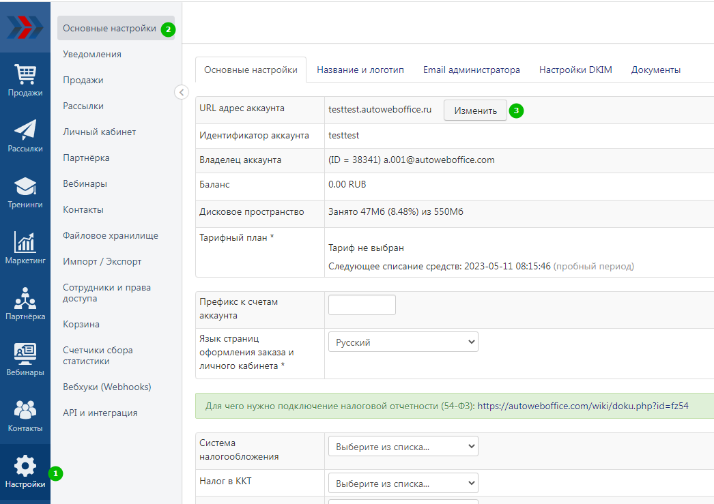The image size is (714, 504).
Task: Switch to the Название и логотип tab
Action: coord(360,70)
